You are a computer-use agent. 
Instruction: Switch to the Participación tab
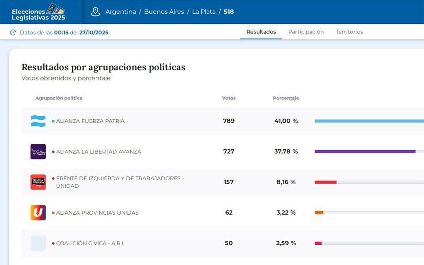click(306, 32)
